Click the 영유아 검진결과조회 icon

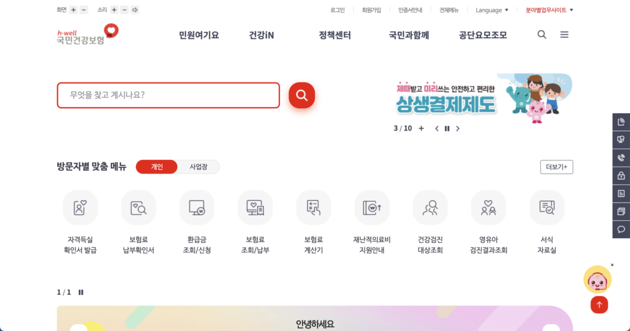point(488,208)
